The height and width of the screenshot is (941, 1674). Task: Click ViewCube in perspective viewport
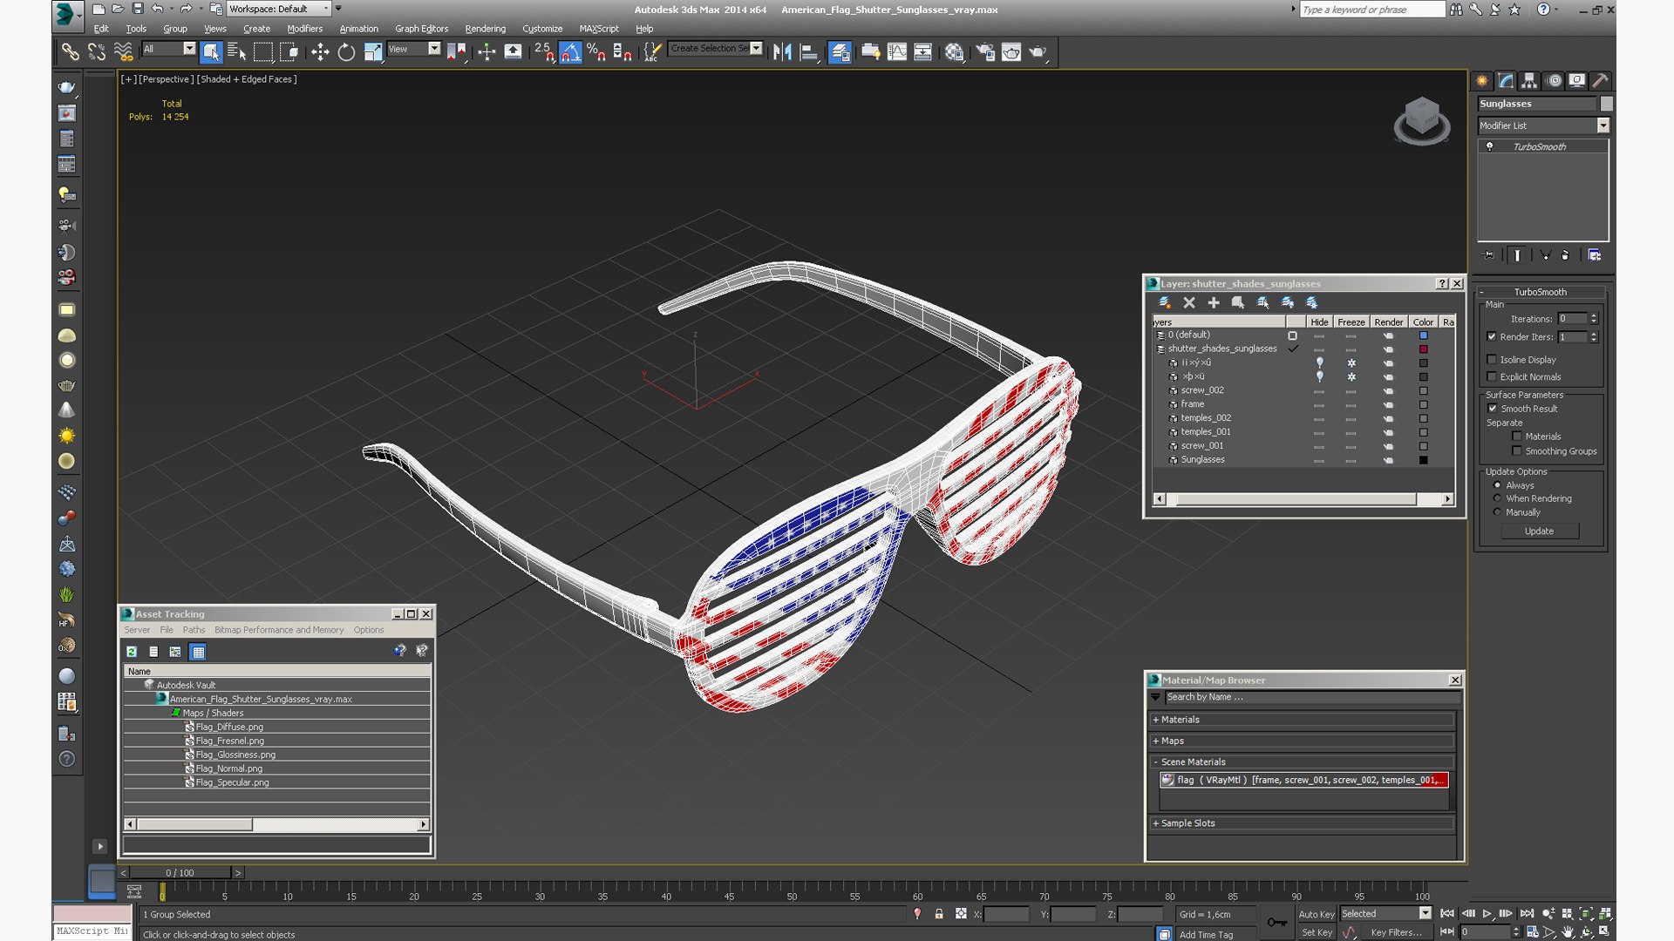point(1422,120)
